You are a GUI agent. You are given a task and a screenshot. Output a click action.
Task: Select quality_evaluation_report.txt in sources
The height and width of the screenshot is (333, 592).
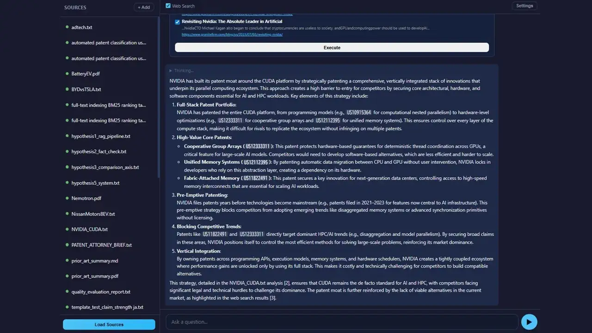coord(101,292)
